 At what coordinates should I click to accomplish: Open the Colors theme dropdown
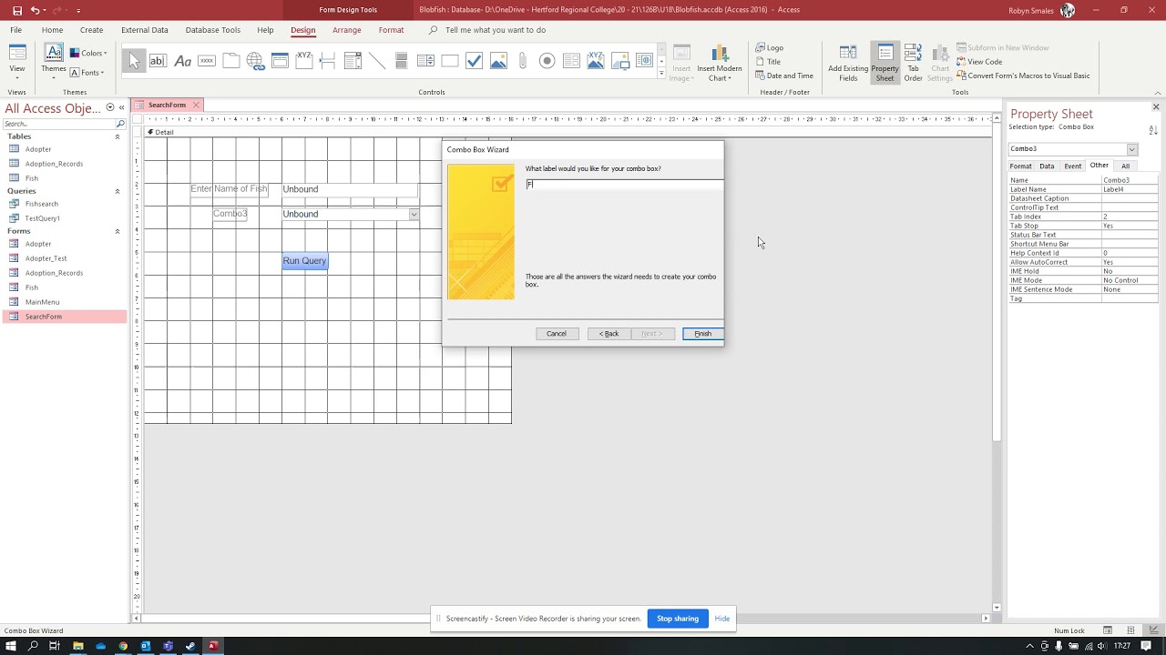[x=88, y=53]
